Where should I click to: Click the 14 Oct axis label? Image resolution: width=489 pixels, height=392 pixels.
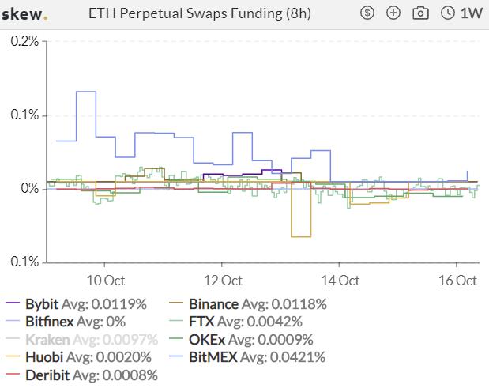tap(340, 281)
